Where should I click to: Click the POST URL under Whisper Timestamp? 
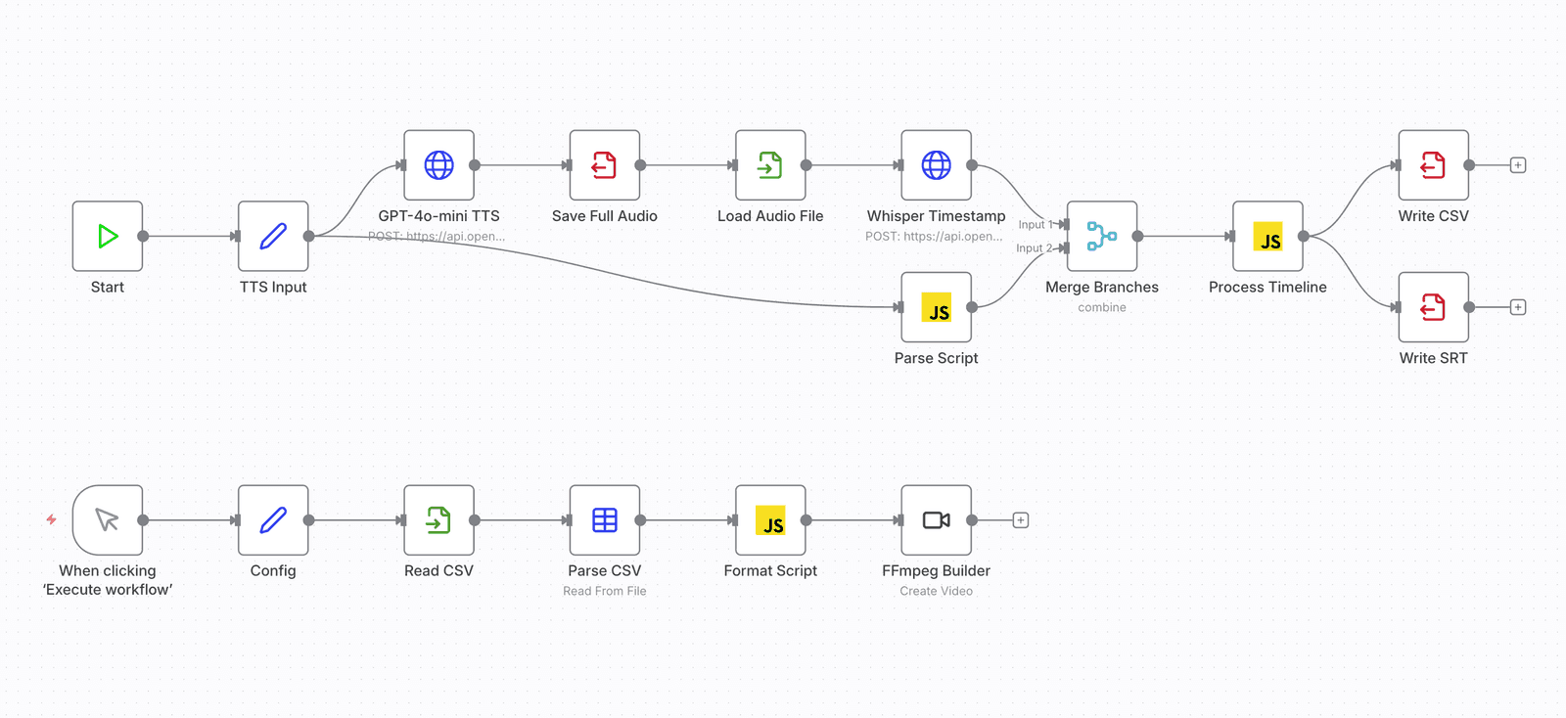pos(934,236)
